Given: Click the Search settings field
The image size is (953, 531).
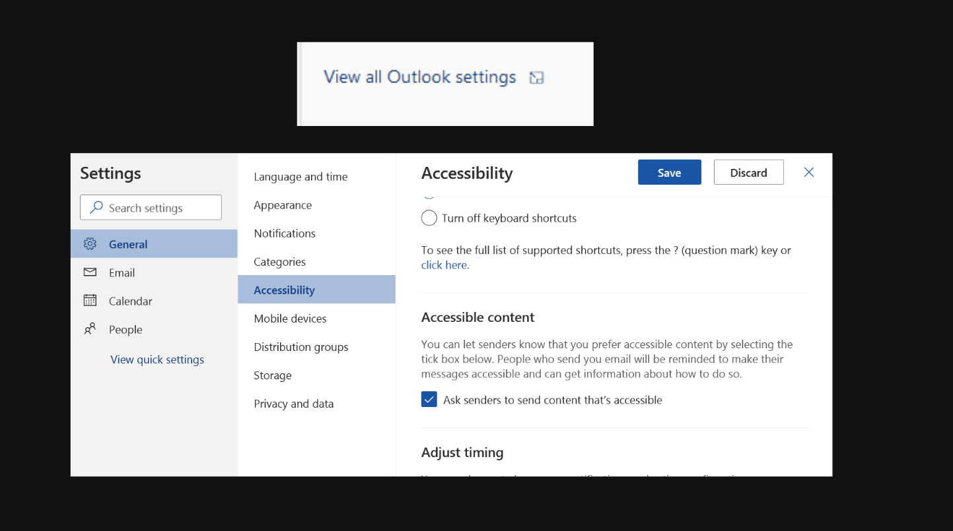Looking at the screenshot, I should 151,207.
